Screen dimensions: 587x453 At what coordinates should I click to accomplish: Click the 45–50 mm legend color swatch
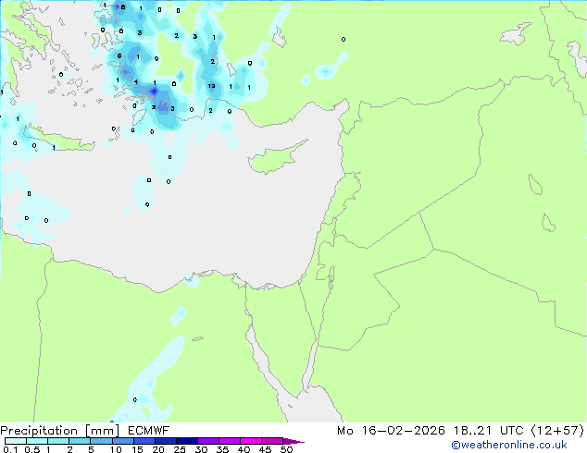[272, 441]
